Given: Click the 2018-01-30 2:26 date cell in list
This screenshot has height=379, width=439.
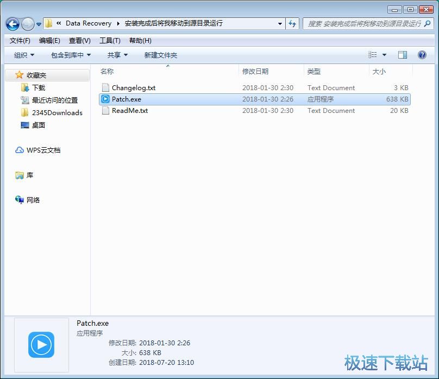Looking at the screenshot, I should pyautogui.click(x=268, y=99).
